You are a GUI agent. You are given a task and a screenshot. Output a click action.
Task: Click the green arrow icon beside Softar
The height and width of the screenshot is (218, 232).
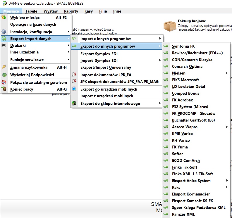[166, 153]
